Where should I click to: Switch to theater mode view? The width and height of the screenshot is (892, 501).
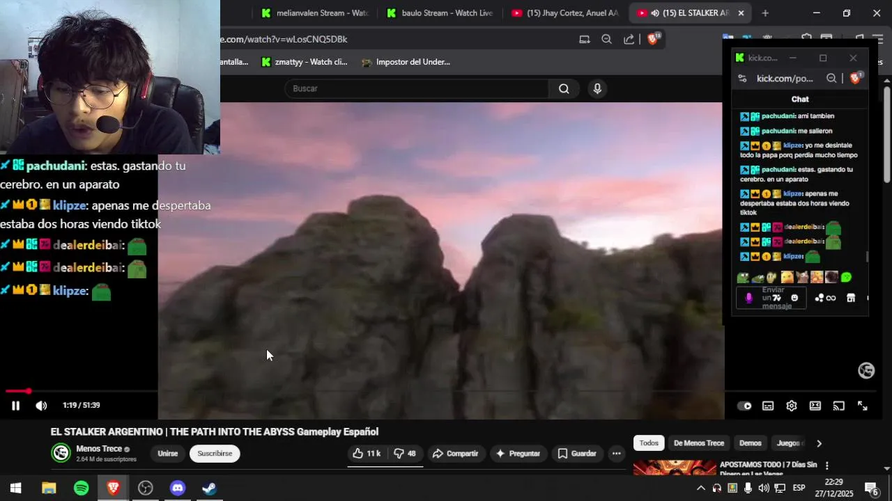click(815, 406)
